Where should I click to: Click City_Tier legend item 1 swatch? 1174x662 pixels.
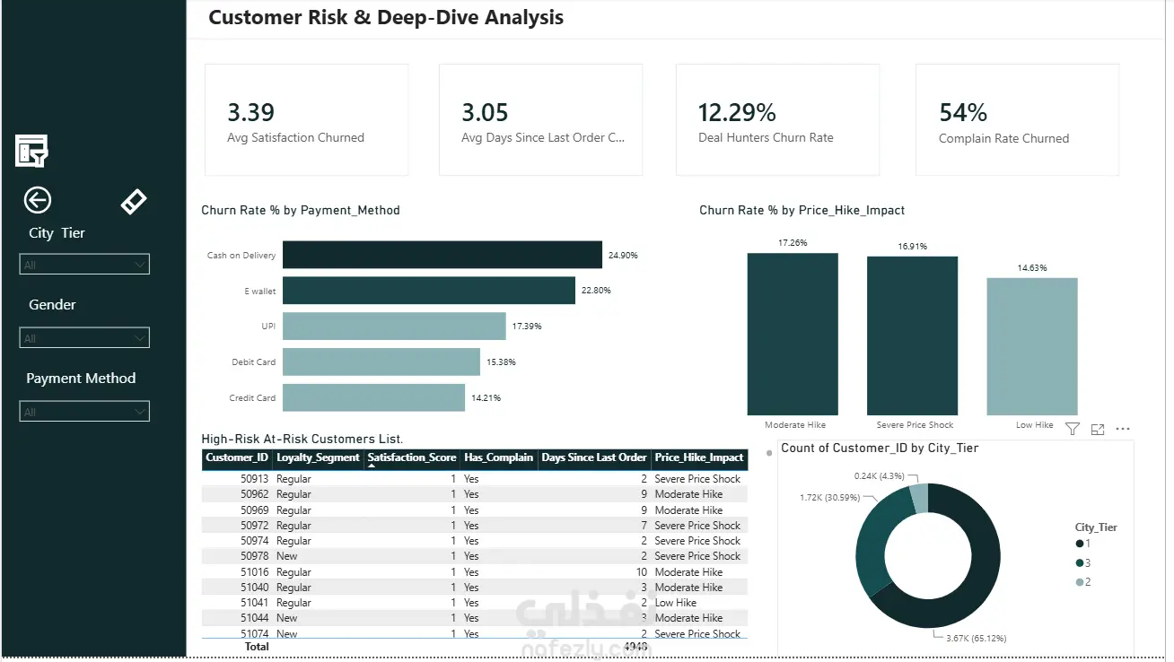tap(1080, 544)
